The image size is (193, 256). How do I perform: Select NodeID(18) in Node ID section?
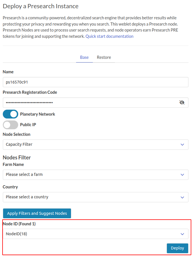95,234
